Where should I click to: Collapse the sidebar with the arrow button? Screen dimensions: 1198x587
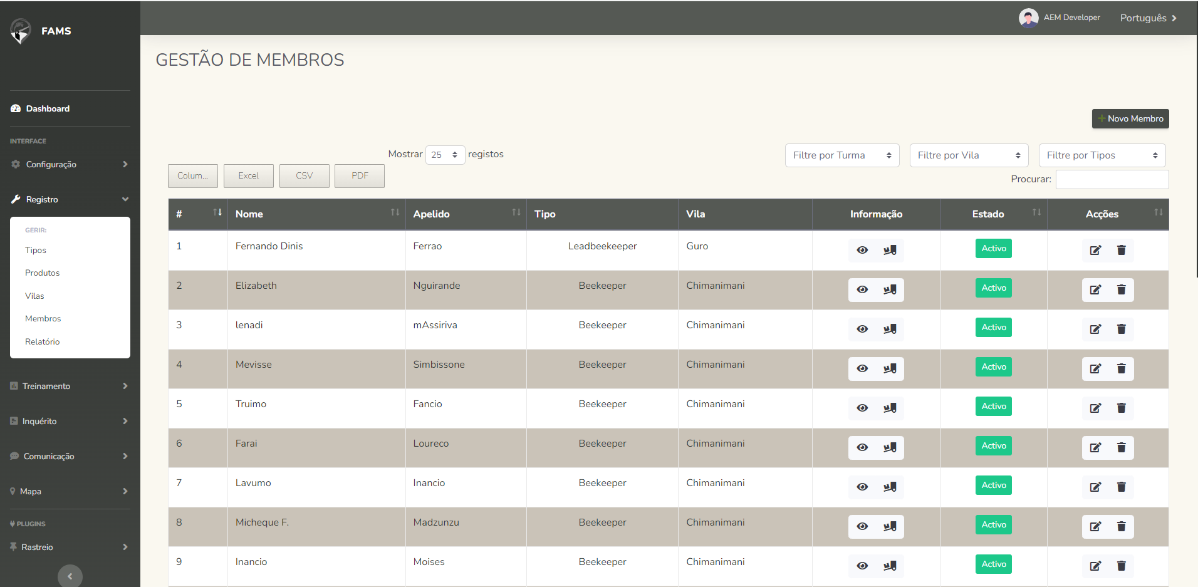70,576
